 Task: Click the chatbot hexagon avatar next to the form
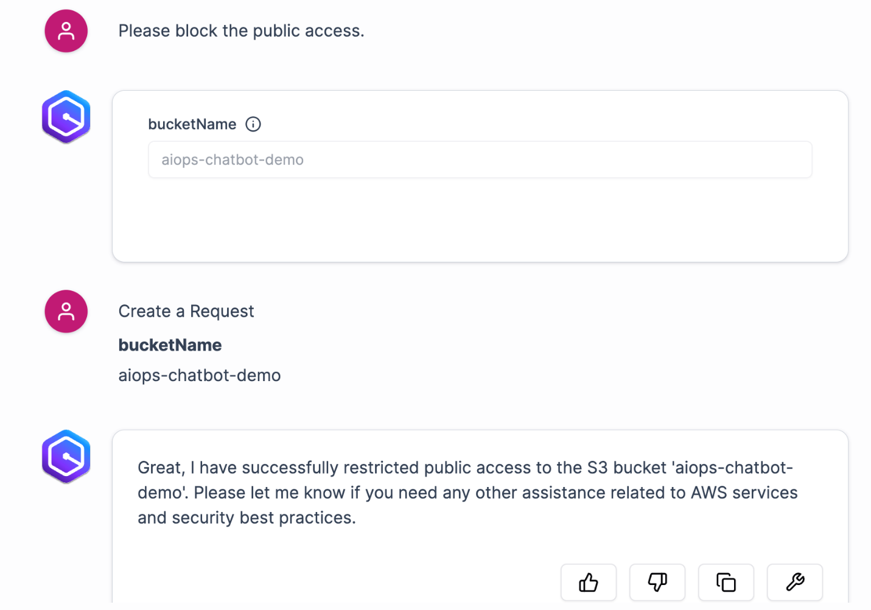66,116
